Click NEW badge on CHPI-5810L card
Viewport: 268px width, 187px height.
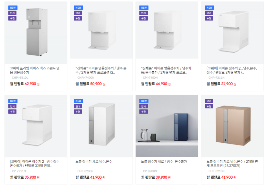point(13,8)
